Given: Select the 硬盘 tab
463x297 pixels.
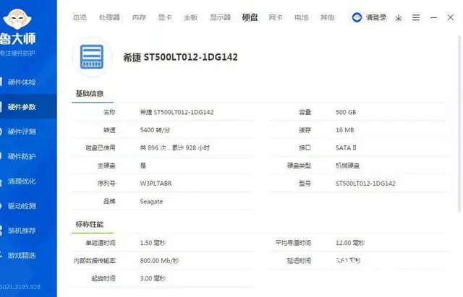Looking at the screenshot, I should [x=250, y=17].
